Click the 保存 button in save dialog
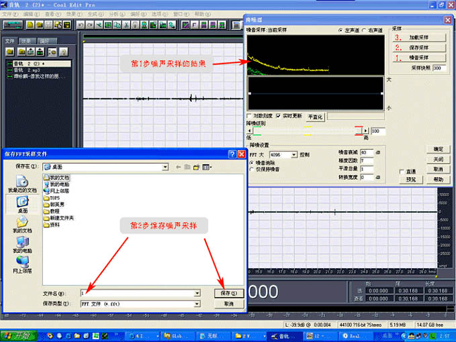The height and width of the screenshot is (342, 456). pyautogui.click(x=229, y=293)
